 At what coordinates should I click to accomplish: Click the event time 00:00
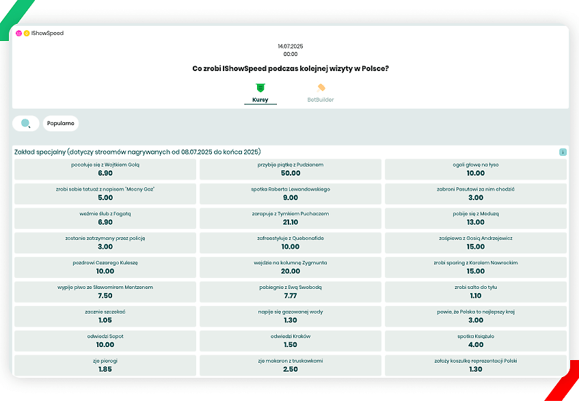(x=291, y=54)
